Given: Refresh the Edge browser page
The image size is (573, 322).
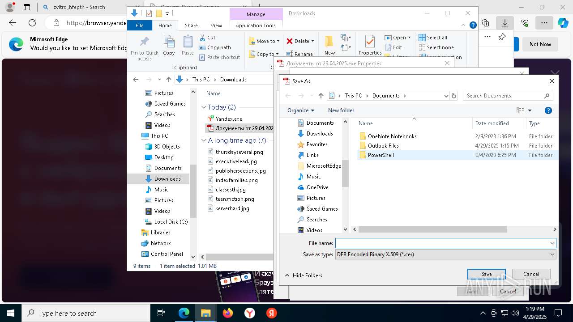Looking at the screenshot, I should (x=32, y=23).
